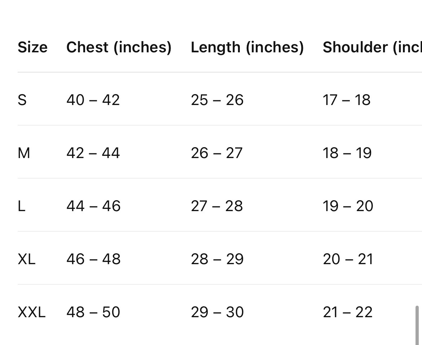Click the Length (inches) column header
This screenshot has height=345, width=422.
247,48
